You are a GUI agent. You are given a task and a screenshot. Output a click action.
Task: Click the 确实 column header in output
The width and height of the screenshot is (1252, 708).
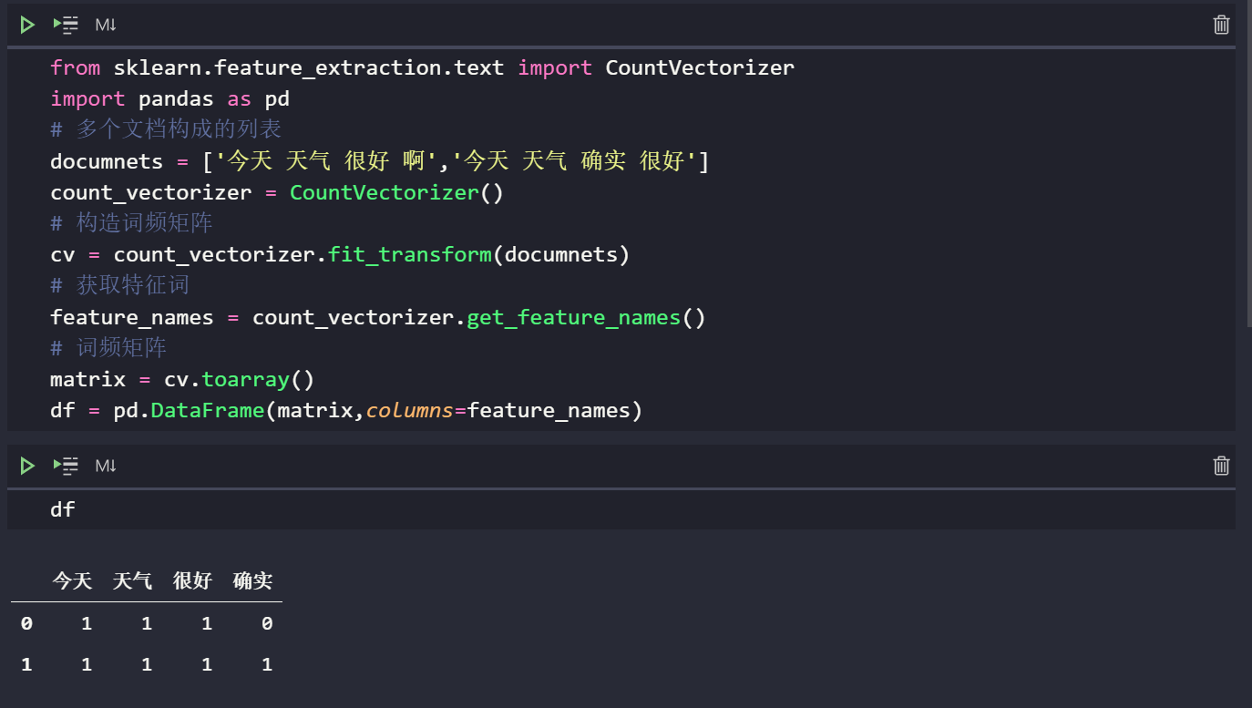pos(252,580)
